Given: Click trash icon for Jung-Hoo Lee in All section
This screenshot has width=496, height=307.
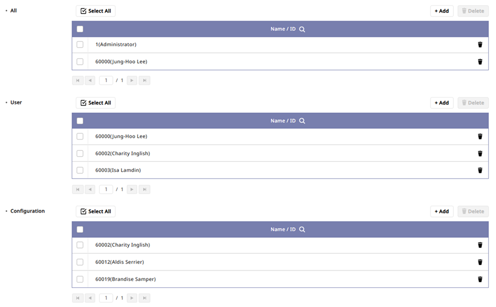Looking at the screenshot, I should [x=480, y=62].
